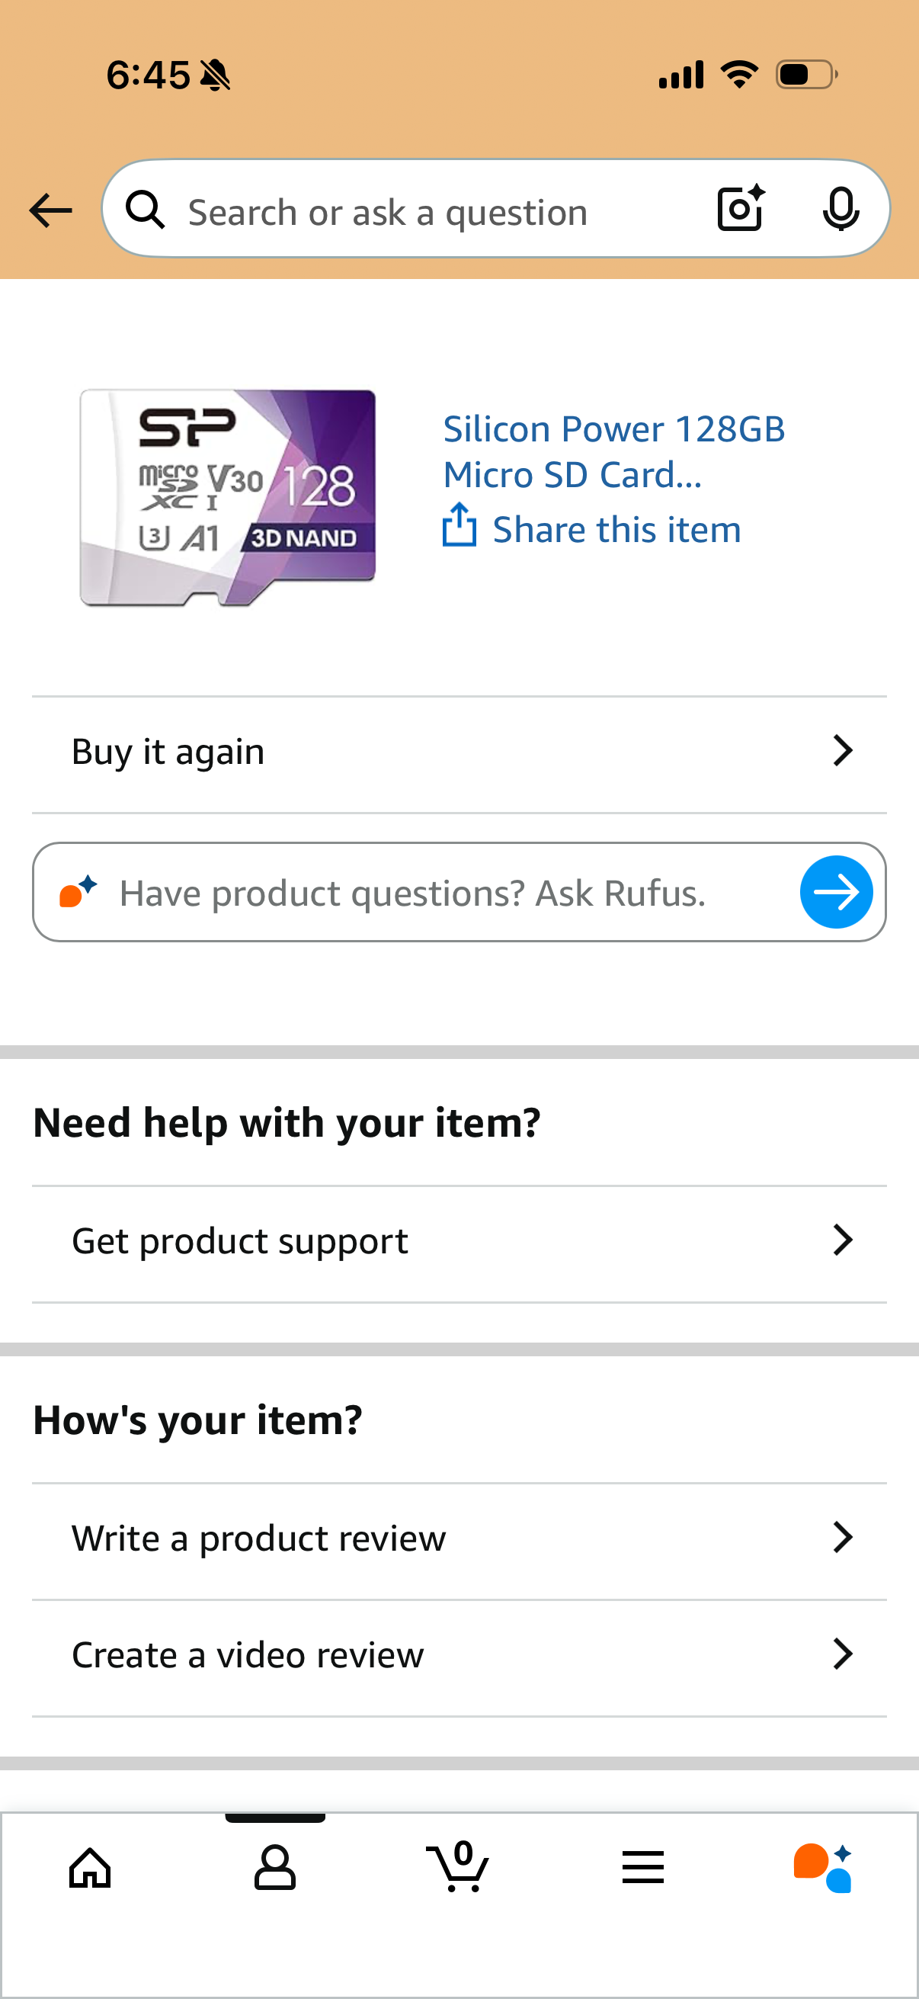Open the shopping cart
The height and width of the screenshot is (1999, 919).
[458, 1867]
